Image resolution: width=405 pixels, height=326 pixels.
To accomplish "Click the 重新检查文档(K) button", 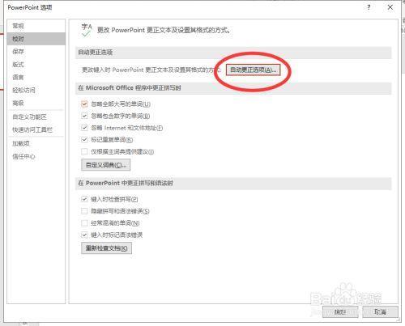I will pos(106,248).
